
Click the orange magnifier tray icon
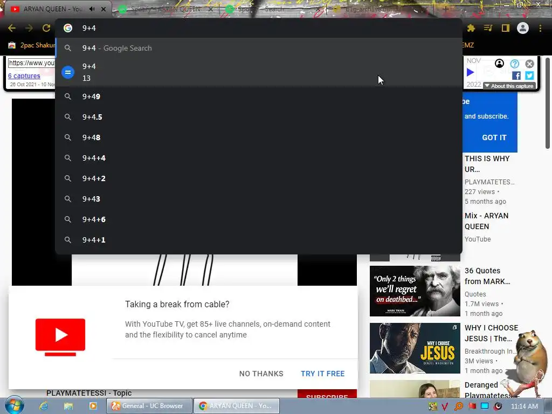tap(458, 406)
